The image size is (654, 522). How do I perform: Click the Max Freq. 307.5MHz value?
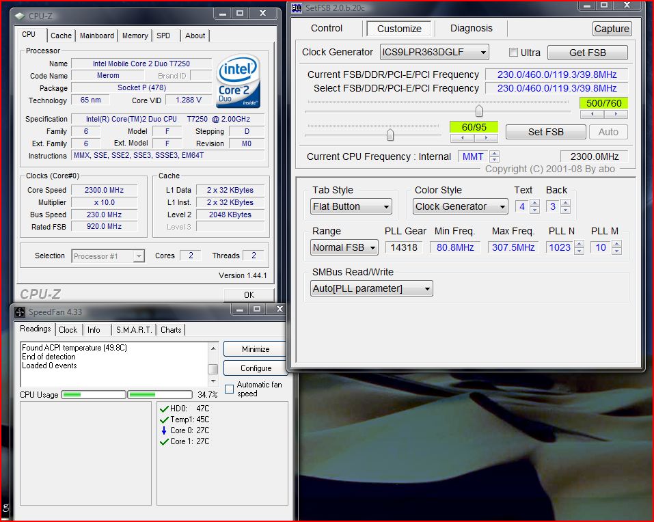click(513, 247)
